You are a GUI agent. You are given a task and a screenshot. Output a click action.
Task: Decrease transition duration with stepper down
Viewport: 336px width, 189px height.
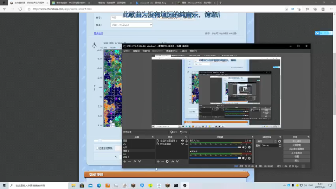[280, 146]
